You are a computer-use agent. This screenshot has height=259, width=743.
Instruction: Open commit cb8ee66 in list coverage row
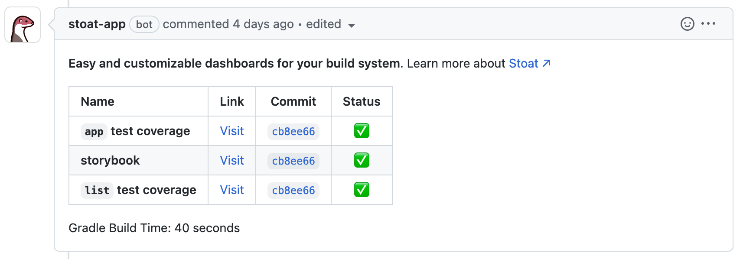293,190
